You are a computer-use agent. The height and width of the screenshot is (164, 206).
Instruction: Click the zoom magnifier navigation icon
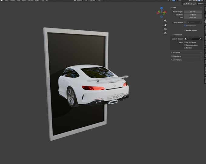[165, 21]
